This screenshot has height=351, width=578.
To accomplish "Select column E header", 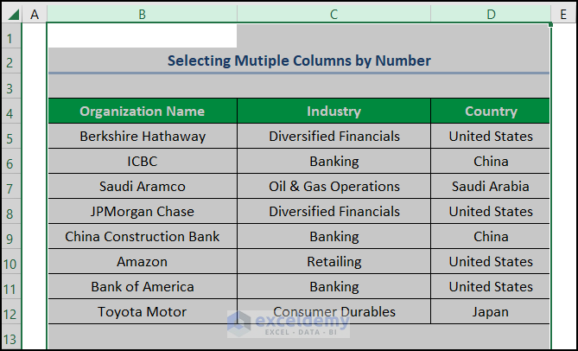I will point(563,14).
